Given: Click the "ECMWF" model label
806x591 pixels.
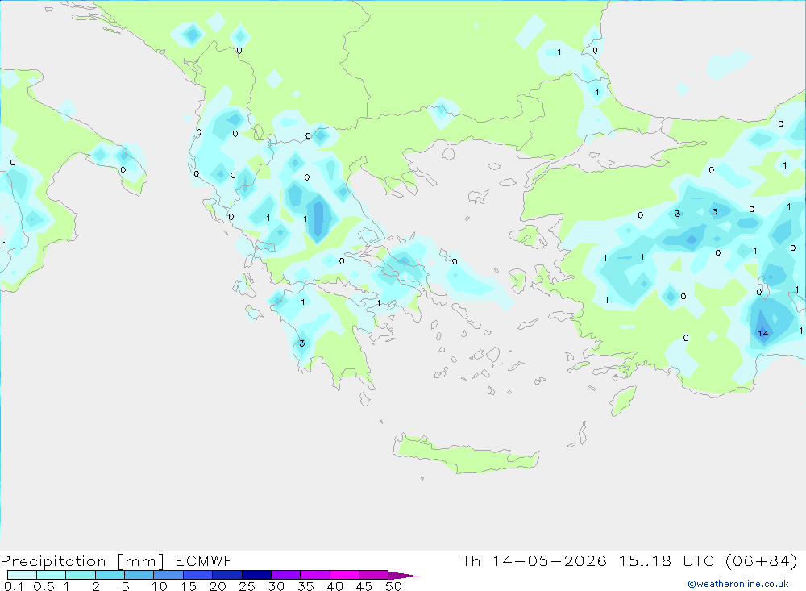Looking at the screenshot, I should point(204,560).
